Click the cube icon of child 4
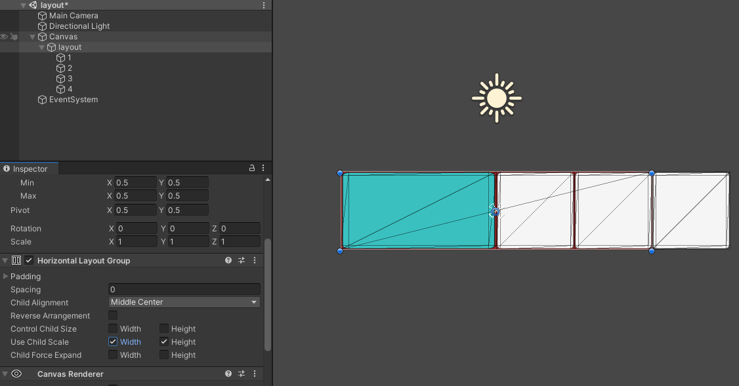 [61, 89]
